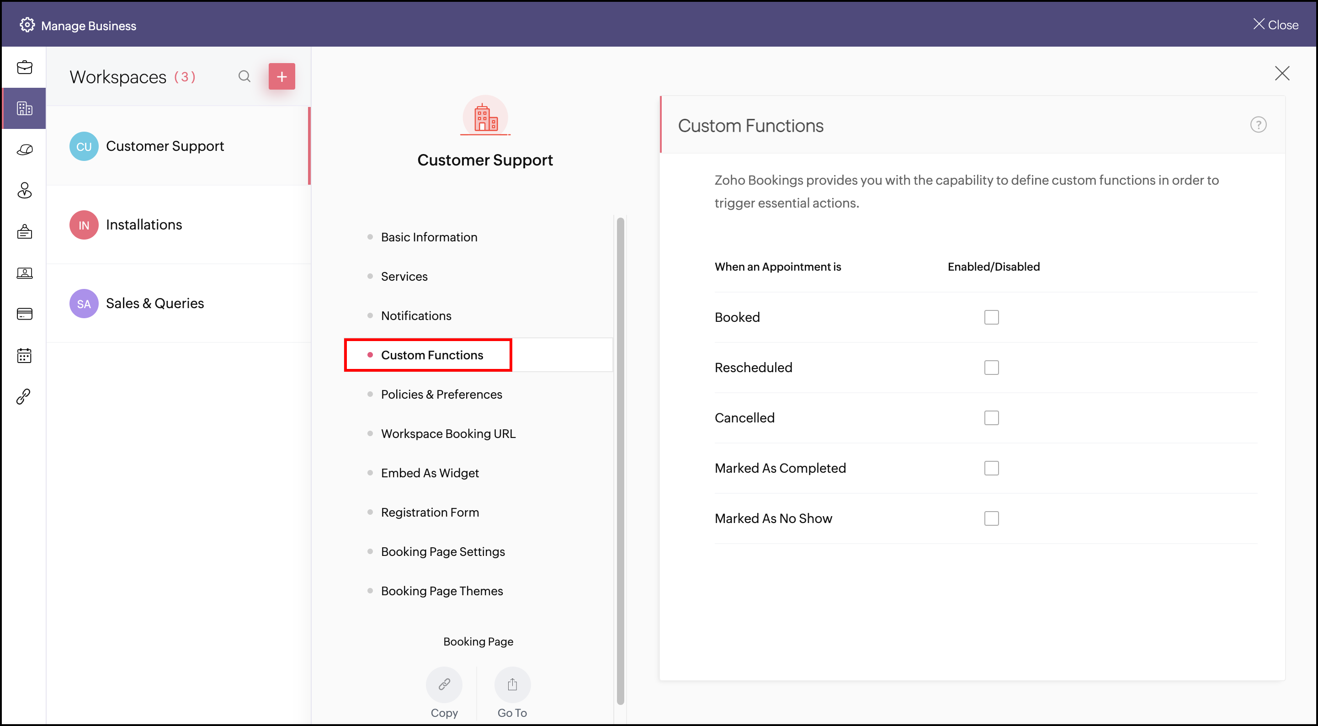Click the Custom Functions help question icon
Viewport: 1318px width, 726px height.
tap(1258, 125)
